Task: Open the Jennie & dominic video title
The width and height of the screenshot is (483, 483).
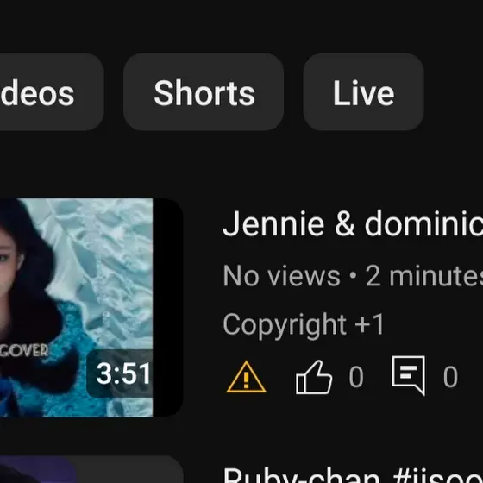Action: (353, 223)
